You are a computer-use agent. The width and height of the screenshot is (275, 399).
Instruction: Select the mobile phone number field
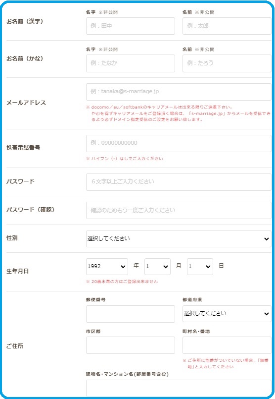click(x=179, y=144)
